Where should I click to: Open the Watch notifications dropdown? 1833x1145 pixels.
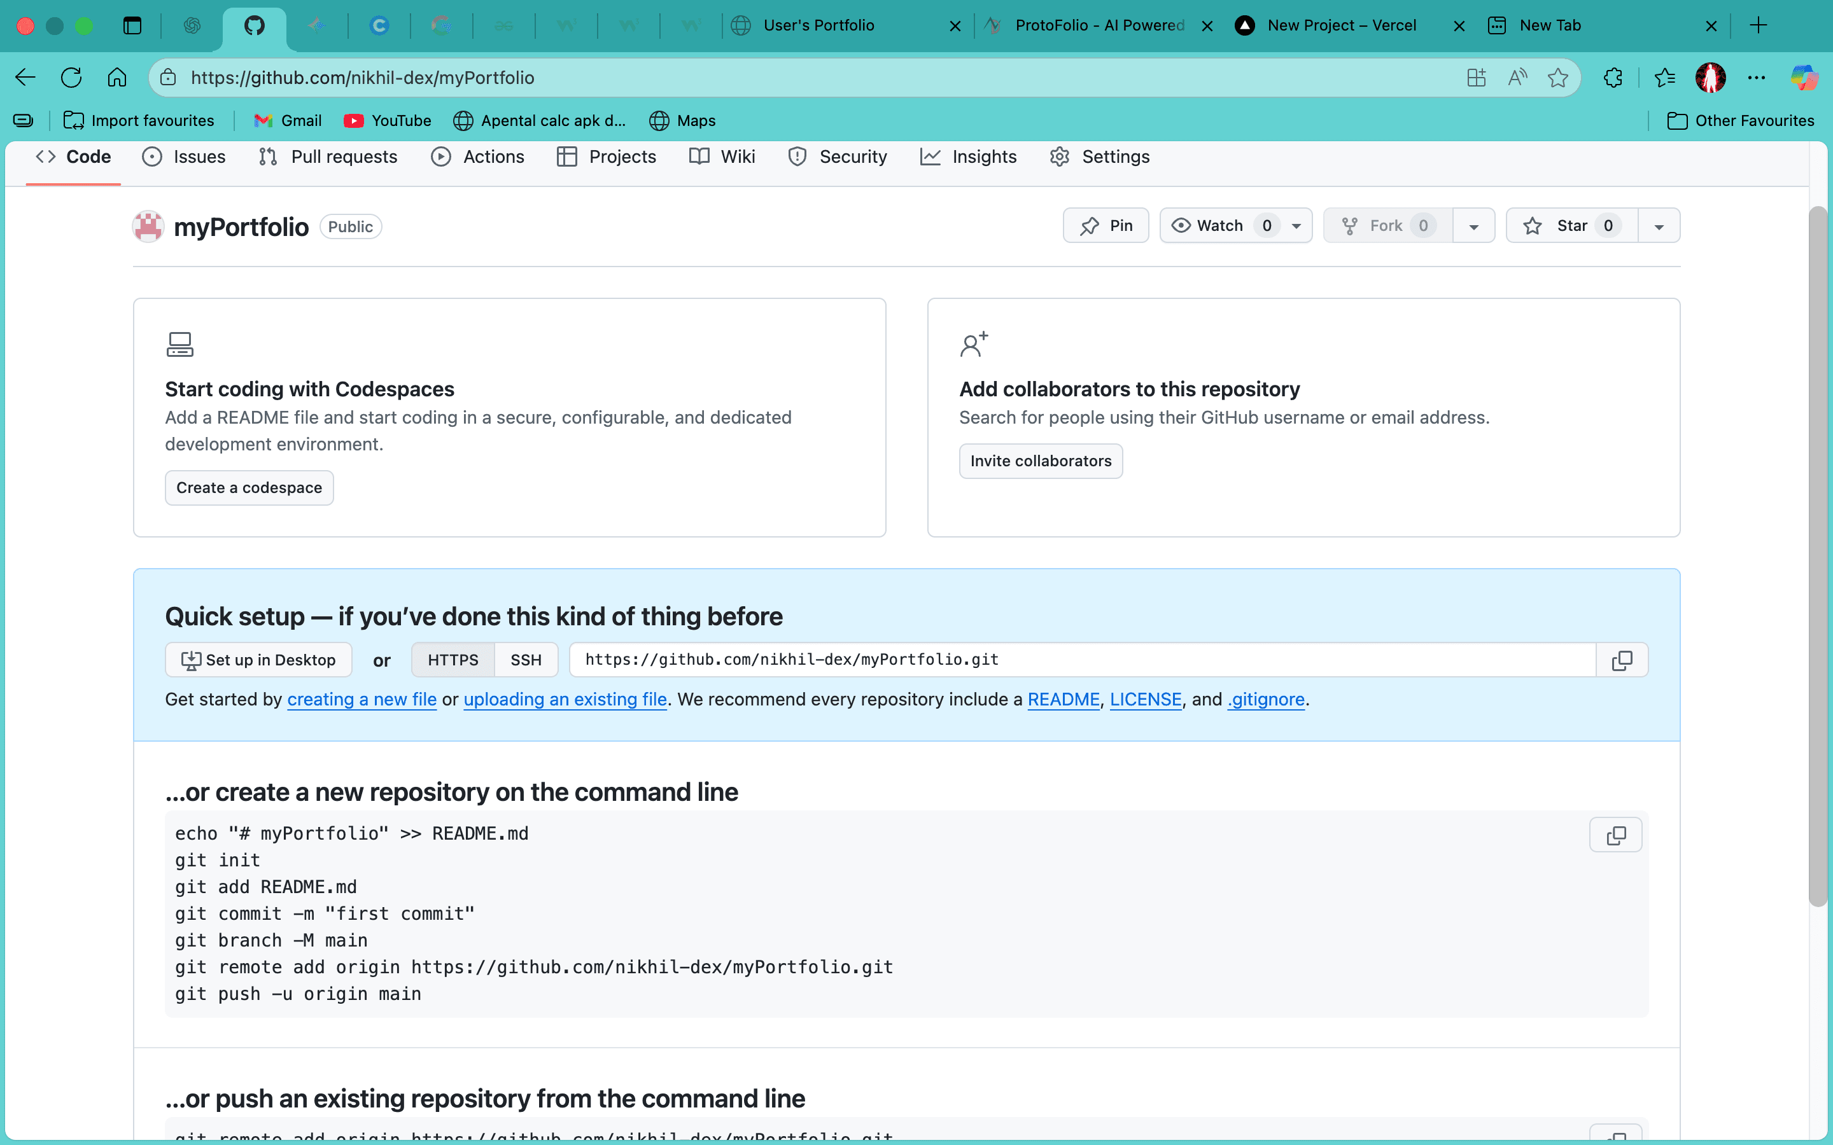[1236, 226]
